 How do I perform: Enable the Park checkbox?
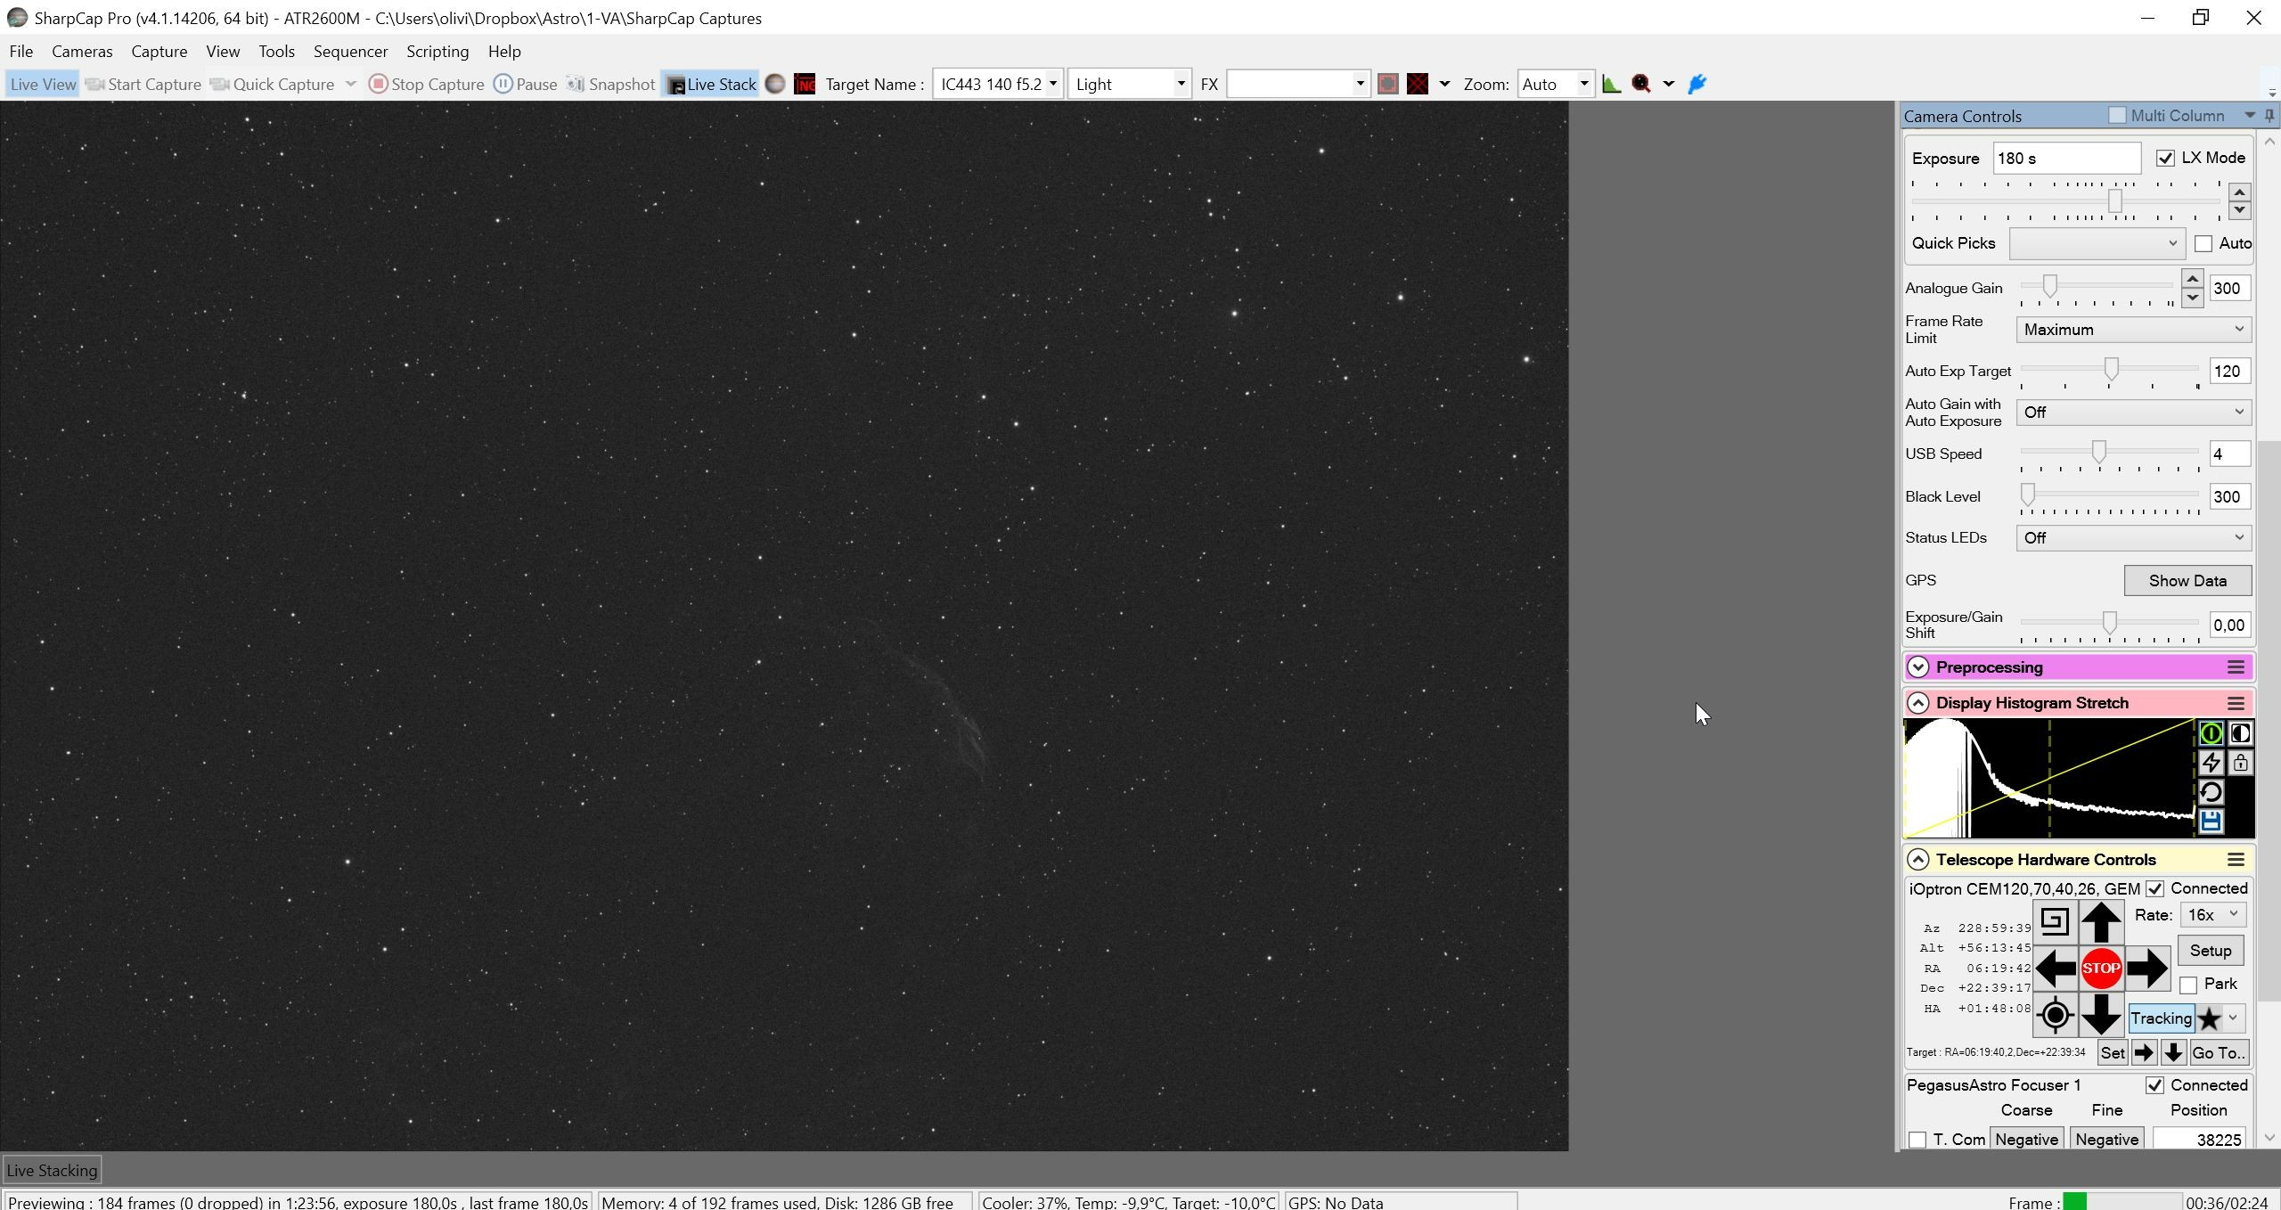[x=2188, y=985]
